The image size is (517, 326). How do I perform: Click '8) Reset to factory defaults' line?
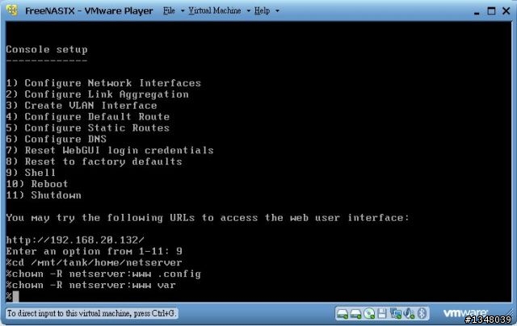pyautogui.click(x=94, y=161)
